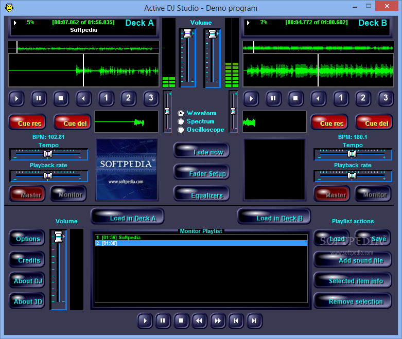Skip to next playlist track
This screenshot has height=339, width=402.
tap(254, 320)
